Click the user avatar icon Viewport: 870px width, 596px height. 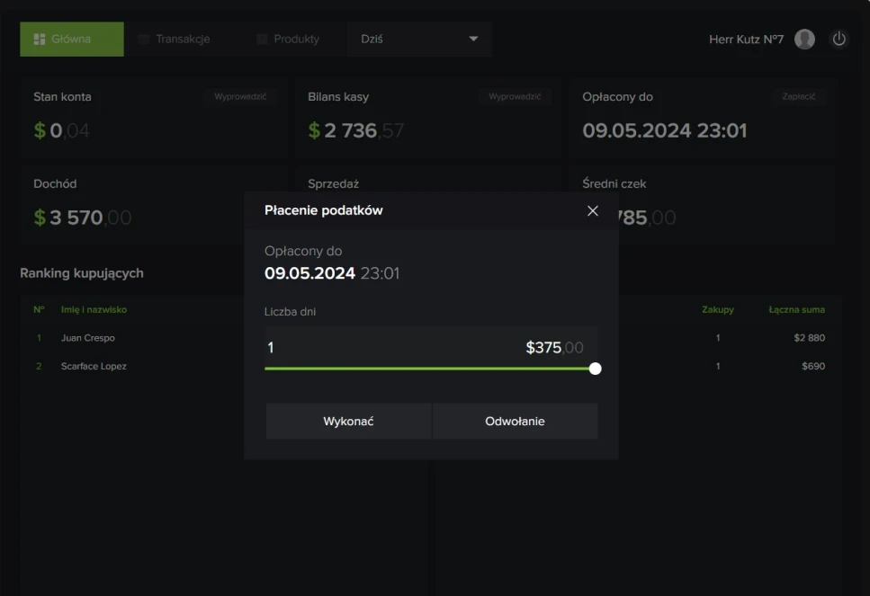[x=804, y=40]
